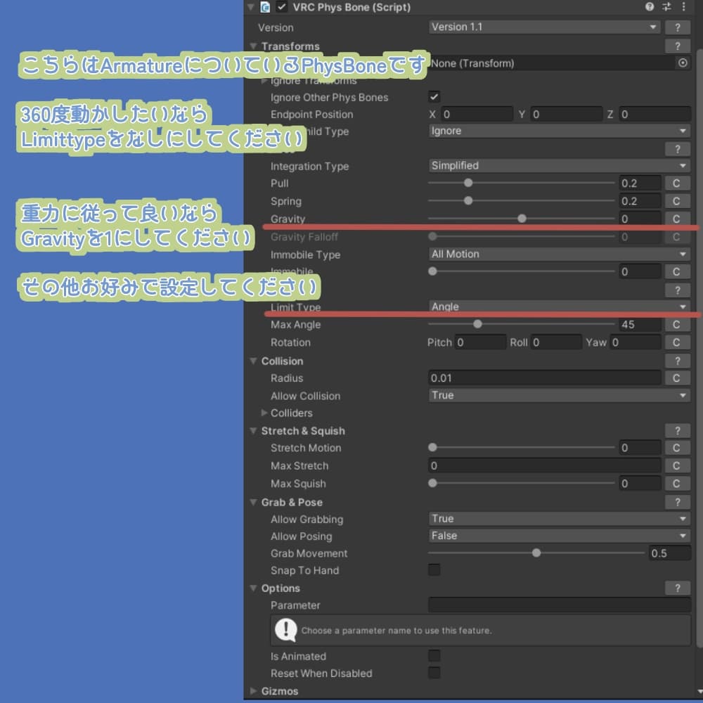Open the Version 1.1 dropdown

544,27
